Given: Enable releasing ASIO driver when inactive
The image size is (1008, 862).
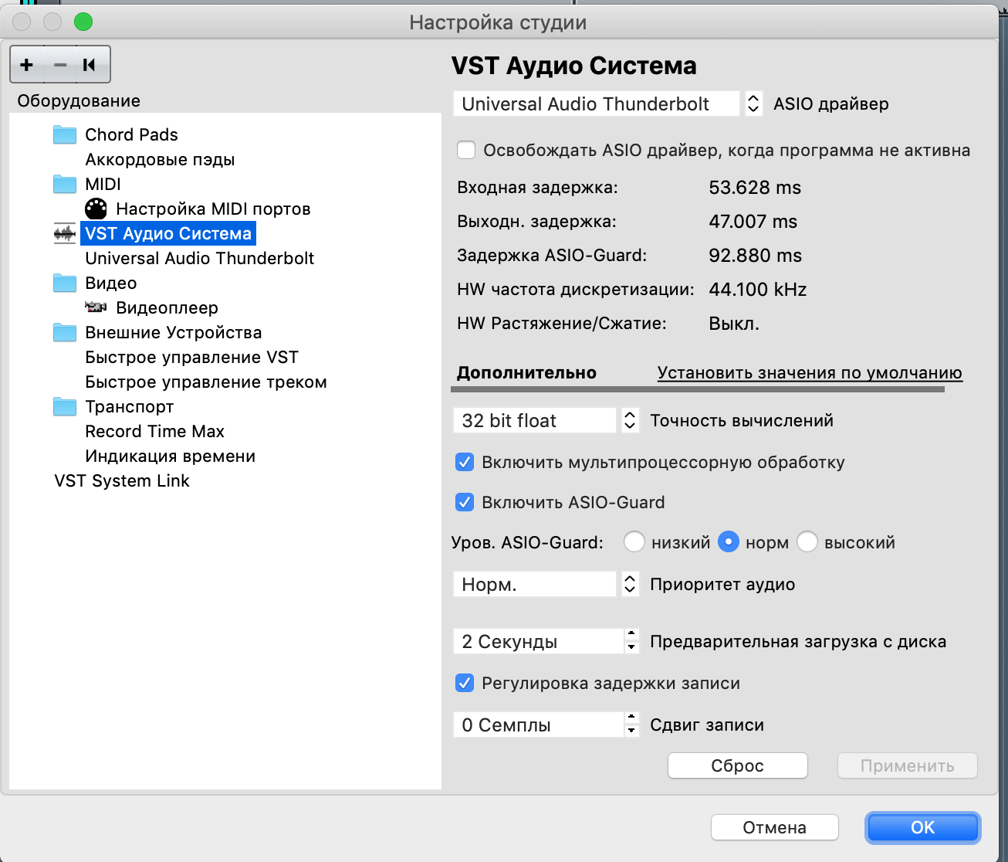Looking at the screenshot, I should 466,150.
